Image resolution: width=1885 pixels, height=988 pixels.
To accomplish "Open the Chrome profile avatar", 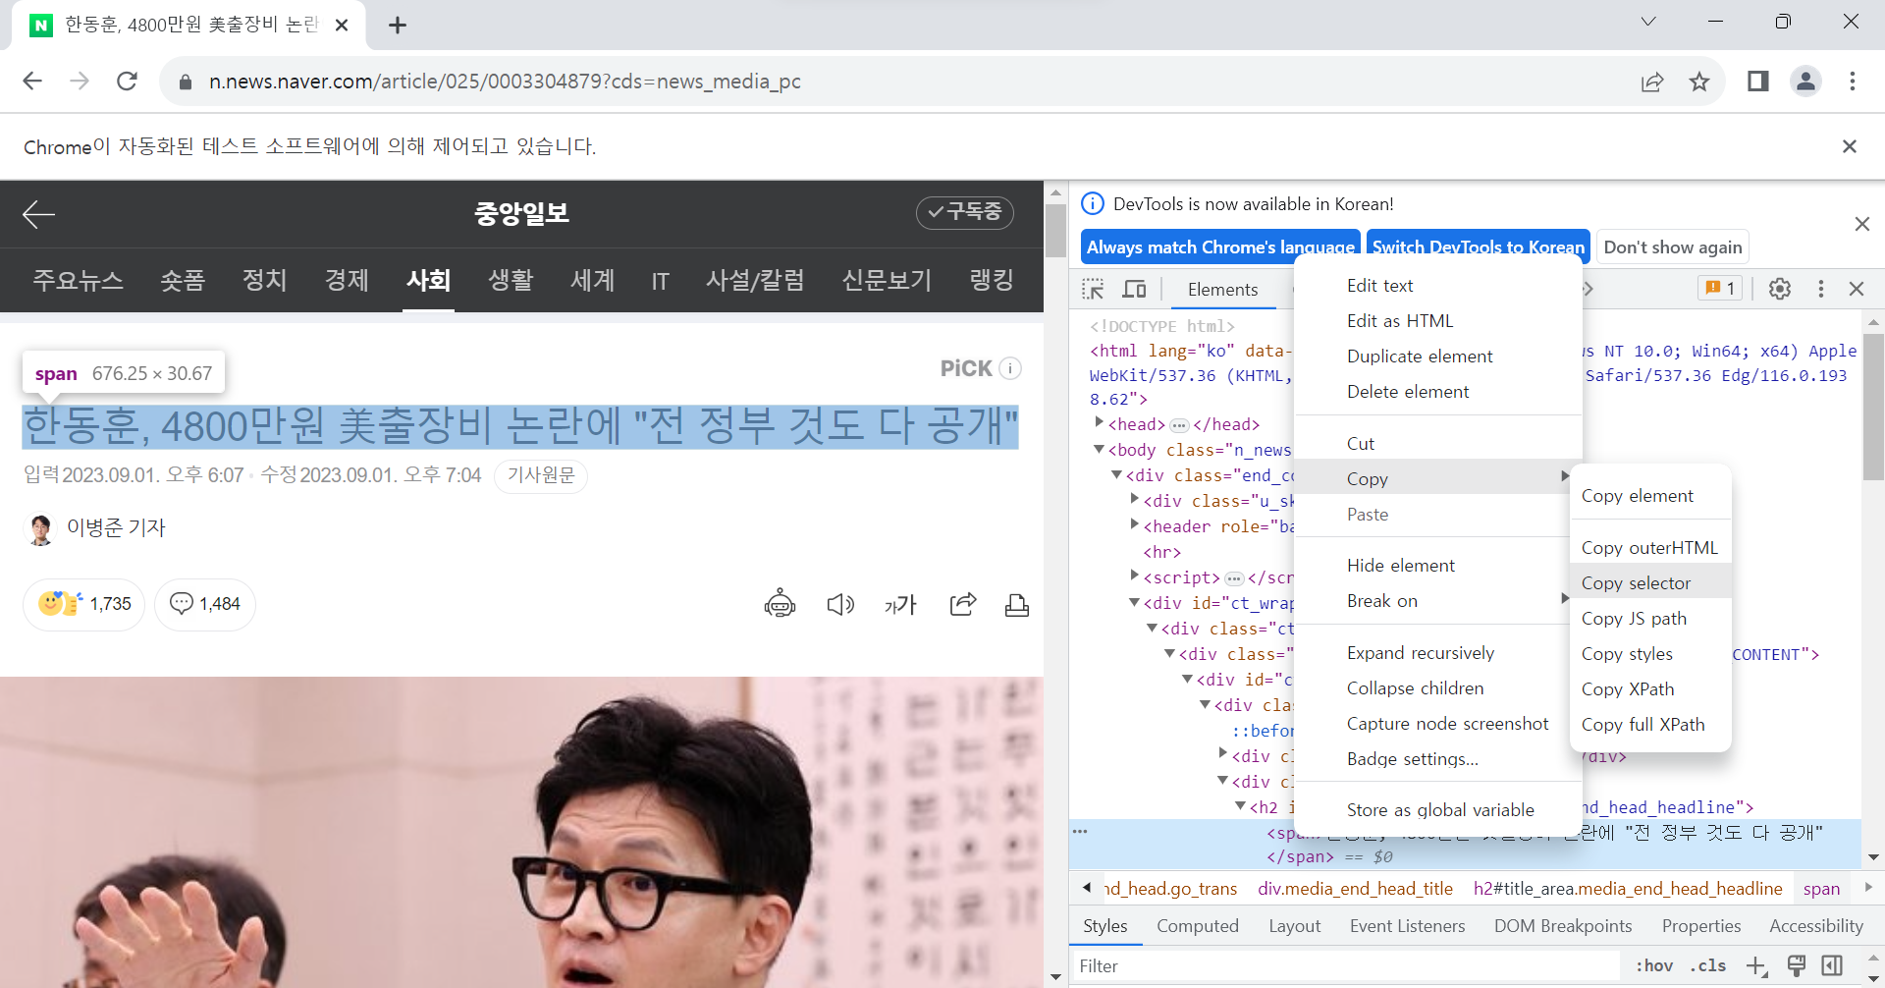I will click(1805, 82).
